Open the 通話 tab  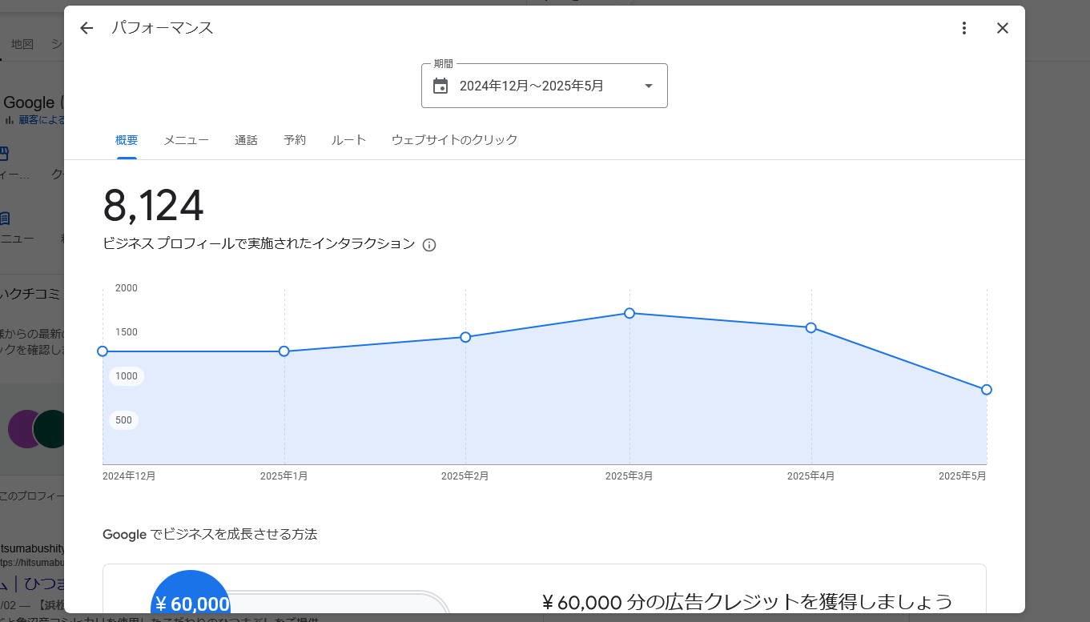point(246,140)
